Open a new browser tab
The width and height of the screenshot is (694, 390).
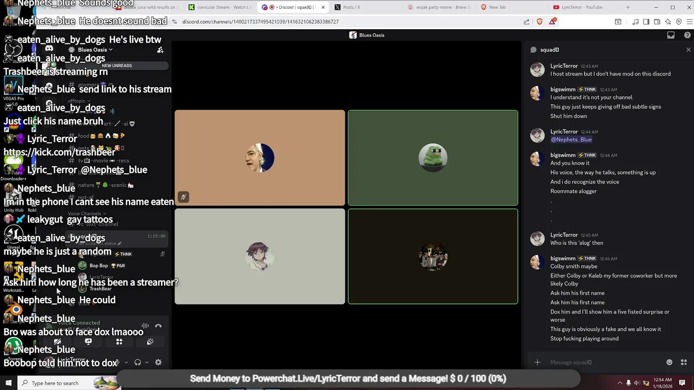628,7
